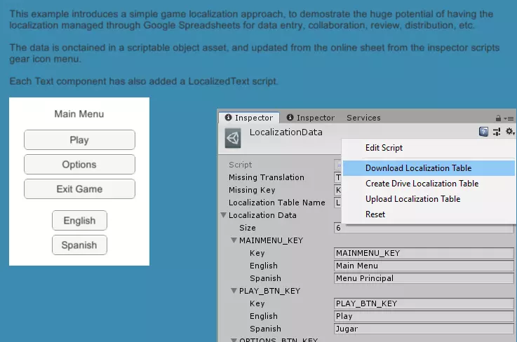Screen dimensions: 517x342
Task: Choose Upload Localization Table
Action: [429, 199]
